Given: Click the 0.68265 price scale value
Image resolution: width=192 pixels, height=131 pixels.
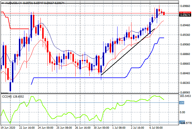Looking at the screenshot, I should [x=185, y=83].
